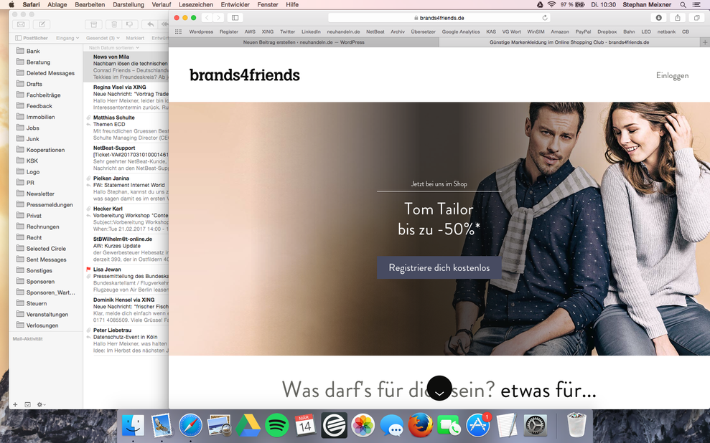Open the Wordpress bookmark
The width and height of the screenshot is (710, 443).
pyautogui.click(x=201, y=32)
